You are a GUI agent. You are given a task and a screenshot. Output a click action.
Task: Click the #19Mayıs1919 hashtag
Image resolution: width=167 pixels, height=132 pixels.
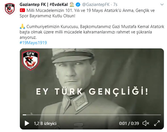[33, 43]
